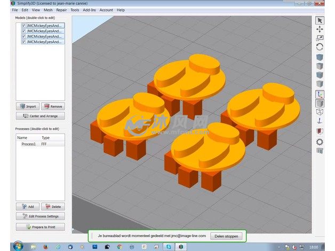Choose the scale models tool
Viewport: 335px width, 251px height.
click(320, 38)
